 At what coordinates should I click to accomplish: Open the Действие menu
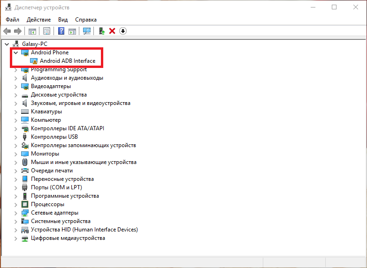(x=39, y=20)
